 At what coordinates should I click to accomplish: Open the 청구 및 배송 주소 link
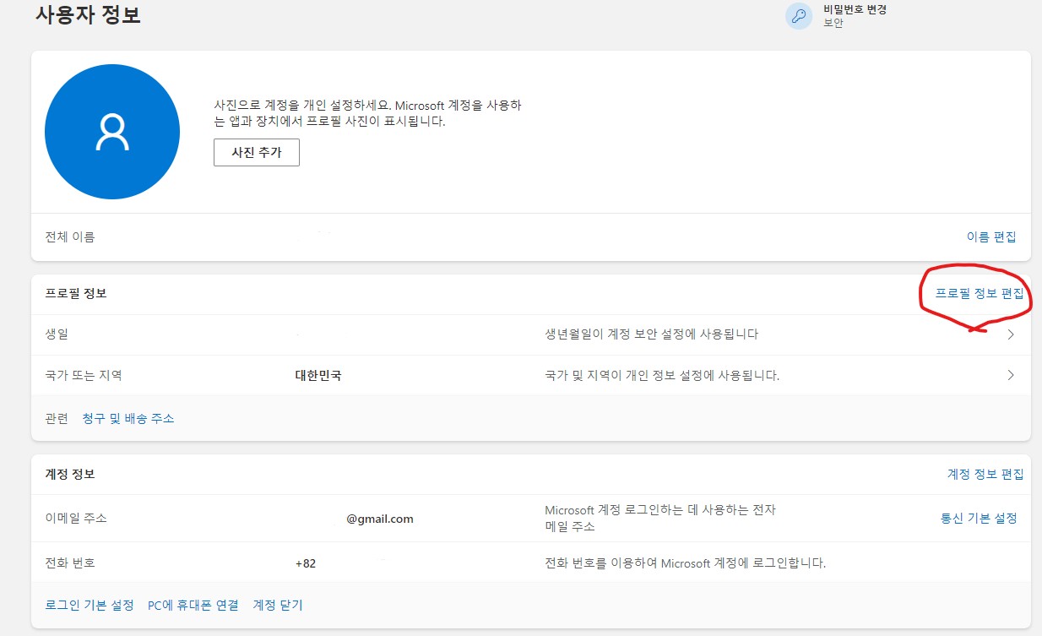coord(128,418)
